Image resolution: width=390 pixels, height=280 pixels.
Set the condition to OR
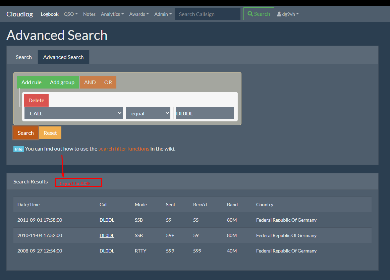click(108, 82)
